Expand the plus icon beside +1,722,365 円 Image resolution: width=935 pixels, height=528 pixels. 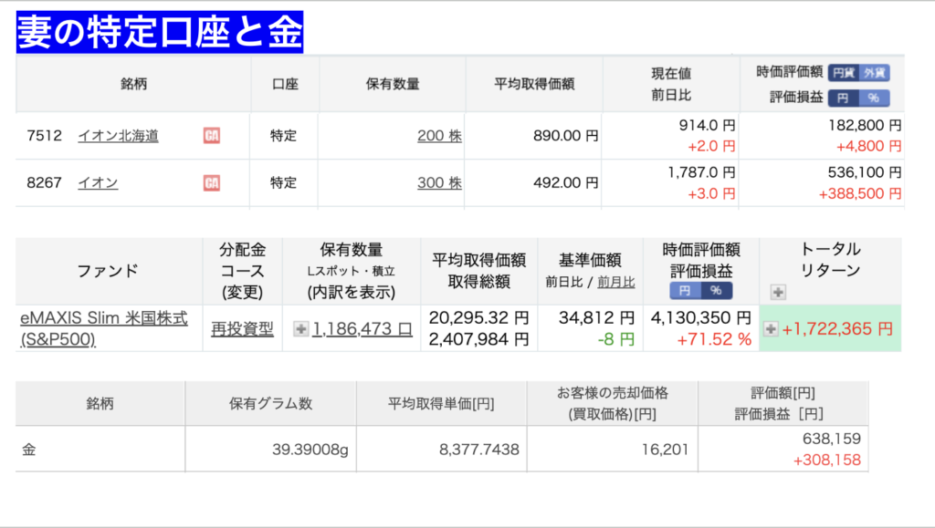[x=771, y=329]
